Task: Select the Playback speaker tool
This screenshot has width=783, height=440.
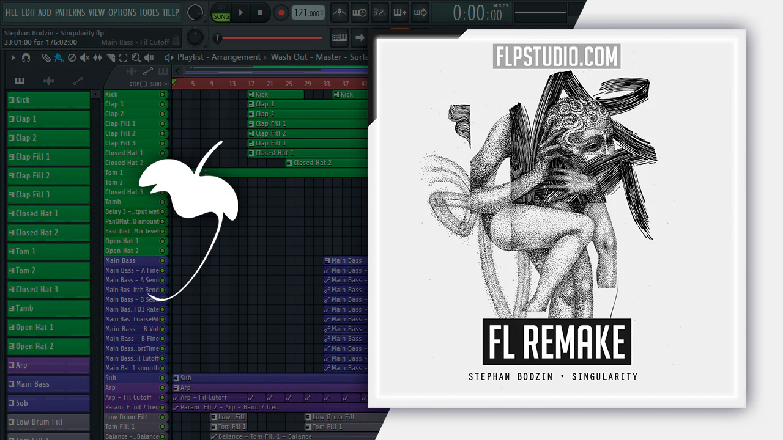Action: (x=149, y=58)
